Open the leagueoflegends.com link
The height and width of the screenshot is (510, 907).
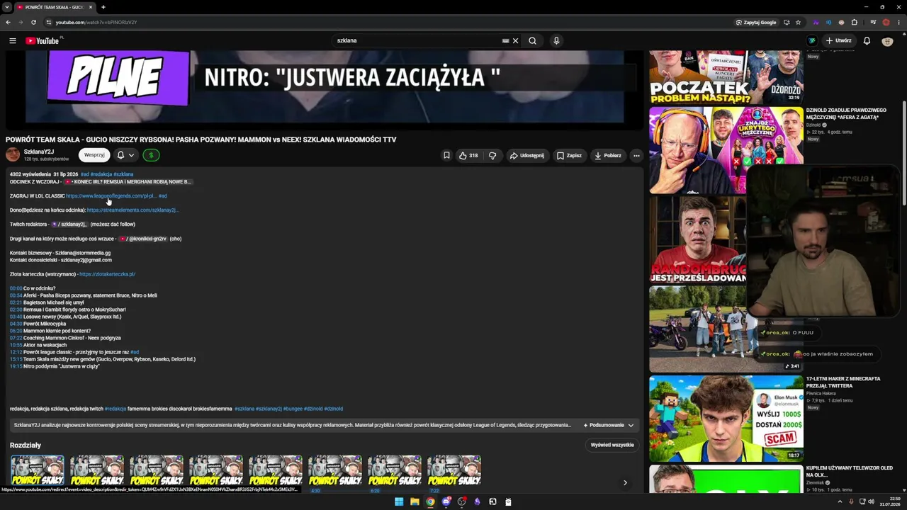(x=111, y=196)
